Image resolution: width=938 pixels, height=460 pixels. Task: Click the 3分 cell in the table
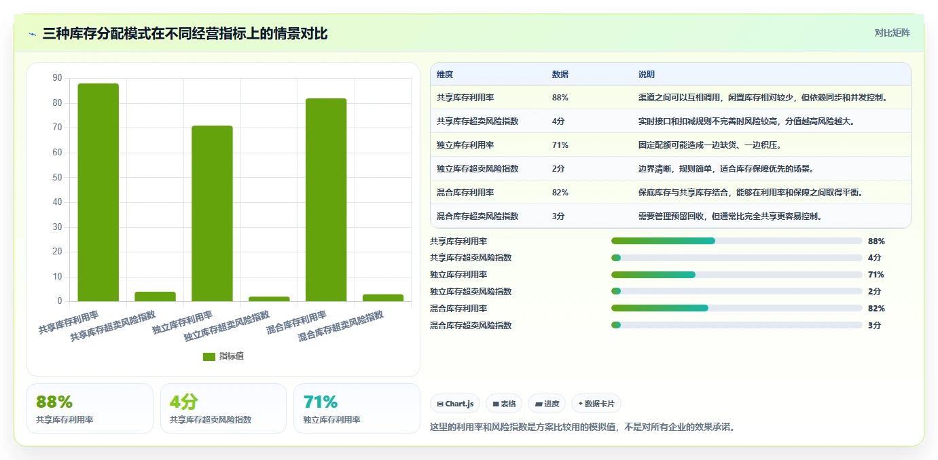tap(558, 216)
